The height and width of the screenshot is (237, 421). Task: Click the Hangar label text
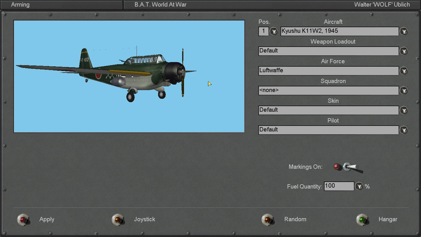coord(388,219)
